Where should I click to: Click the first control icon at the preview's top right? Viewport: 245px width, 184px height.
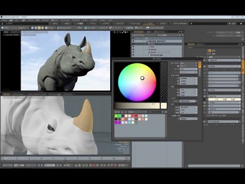click(114, 32)
